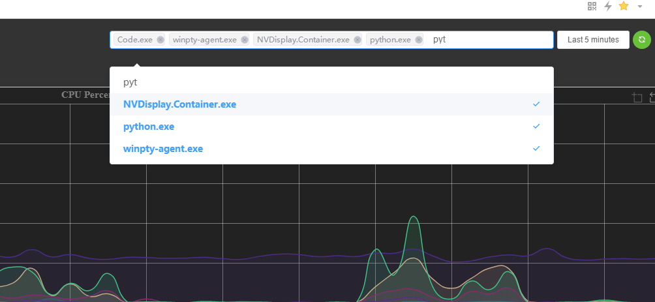
Task: Expand the browser toolbar dropdown arrow
Action: click(640, 7)
